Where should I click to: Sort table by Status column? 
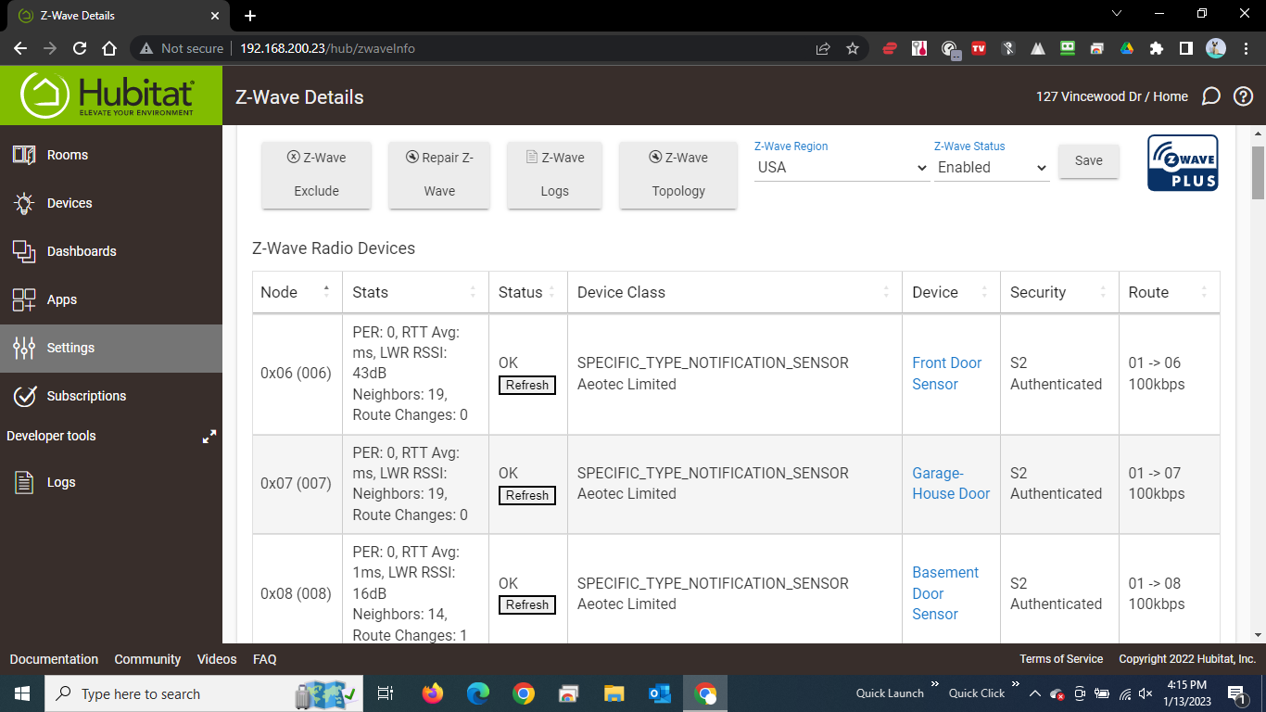pos(528,292)
